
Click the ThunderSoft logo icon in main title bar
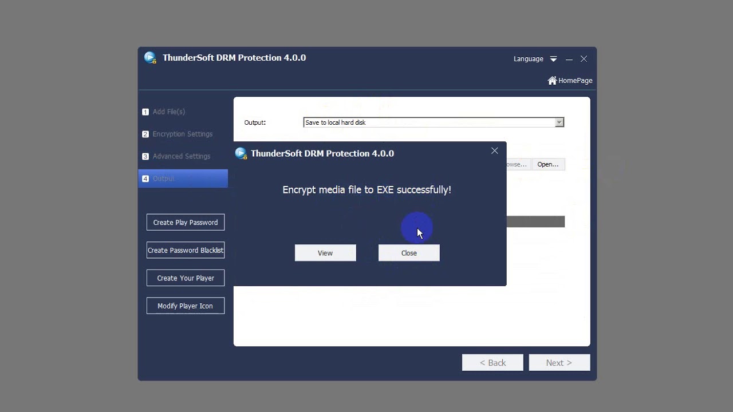click(151, 58)
